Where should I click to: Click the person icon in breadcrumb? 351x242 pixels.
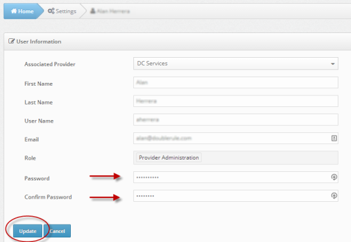coord(93,11)
